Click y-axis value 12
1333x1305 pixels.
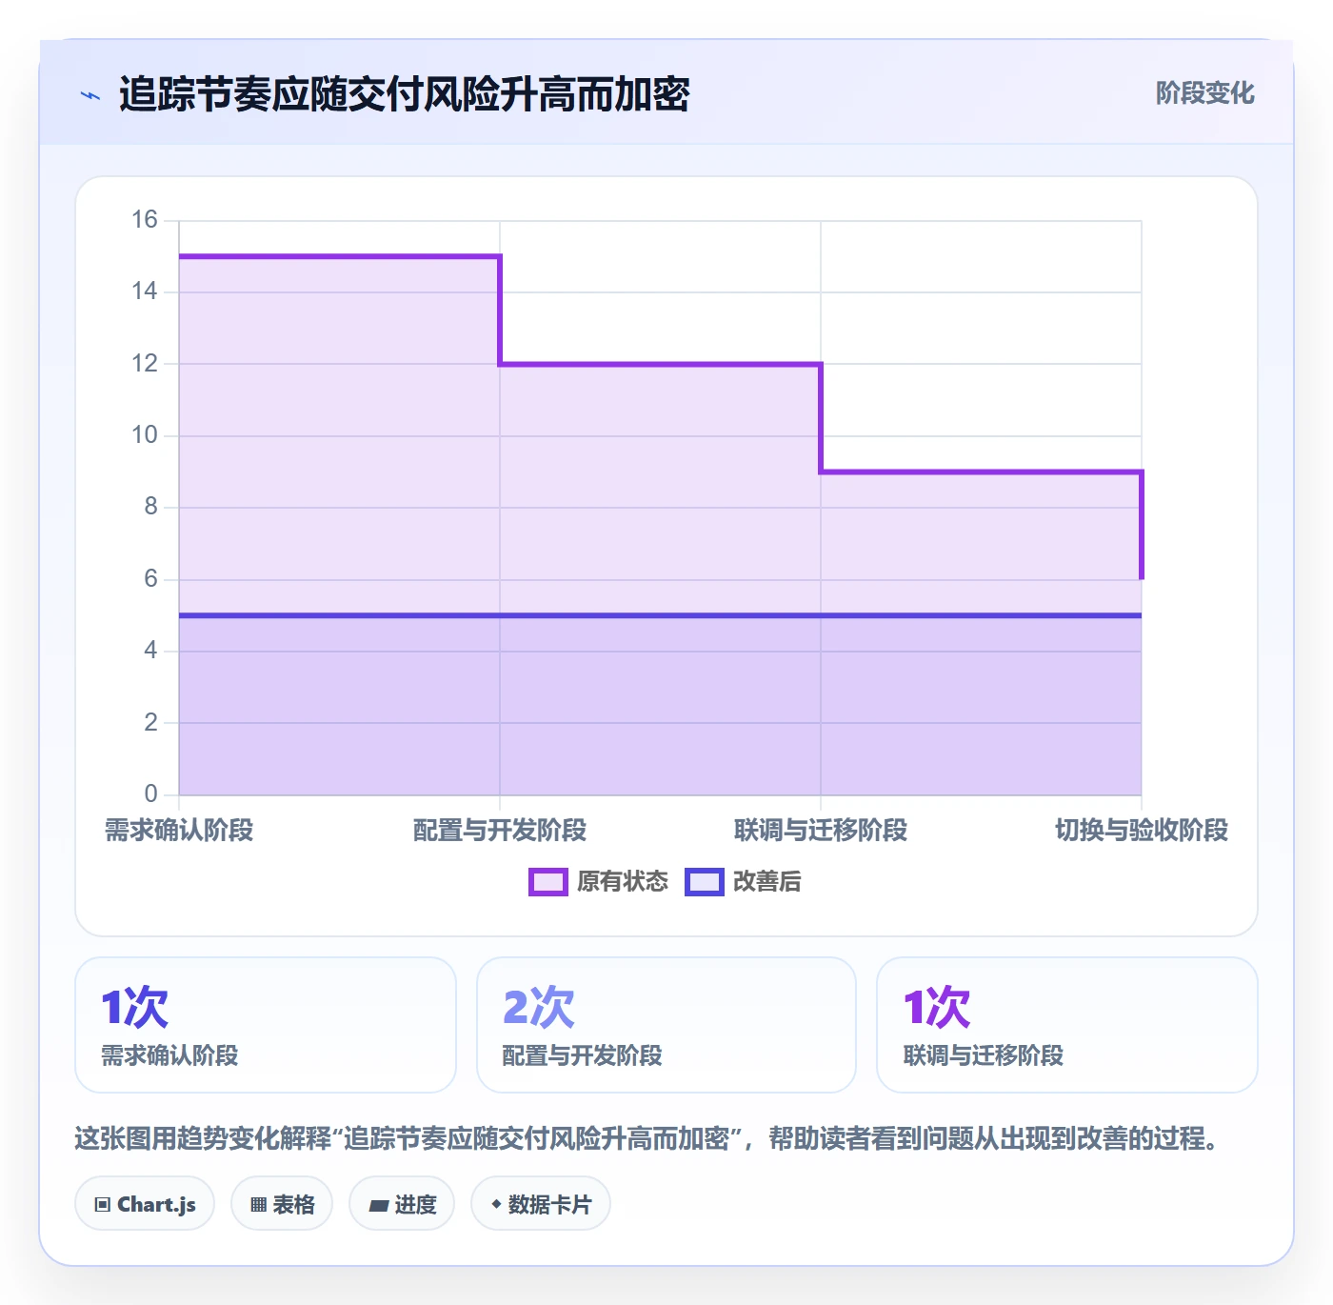click(x=145, y=364)
